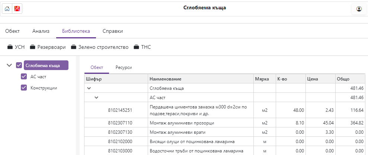Viewport: 368px width, 155px height.
Task: Toggle the Конструкции checkbox
Action: (x=24, y=88)
